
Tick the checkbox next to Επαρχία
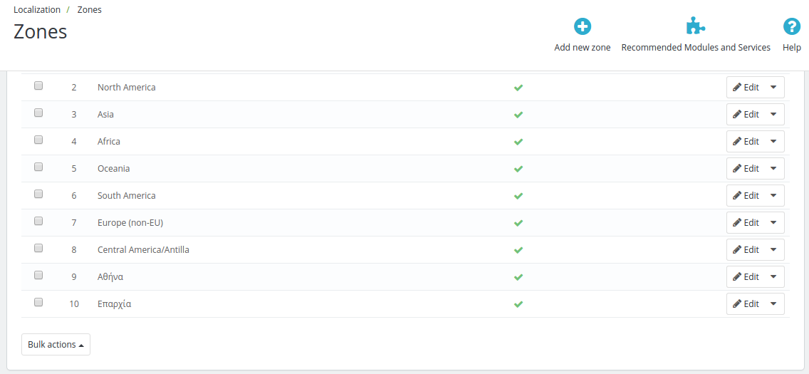point(38,302)
